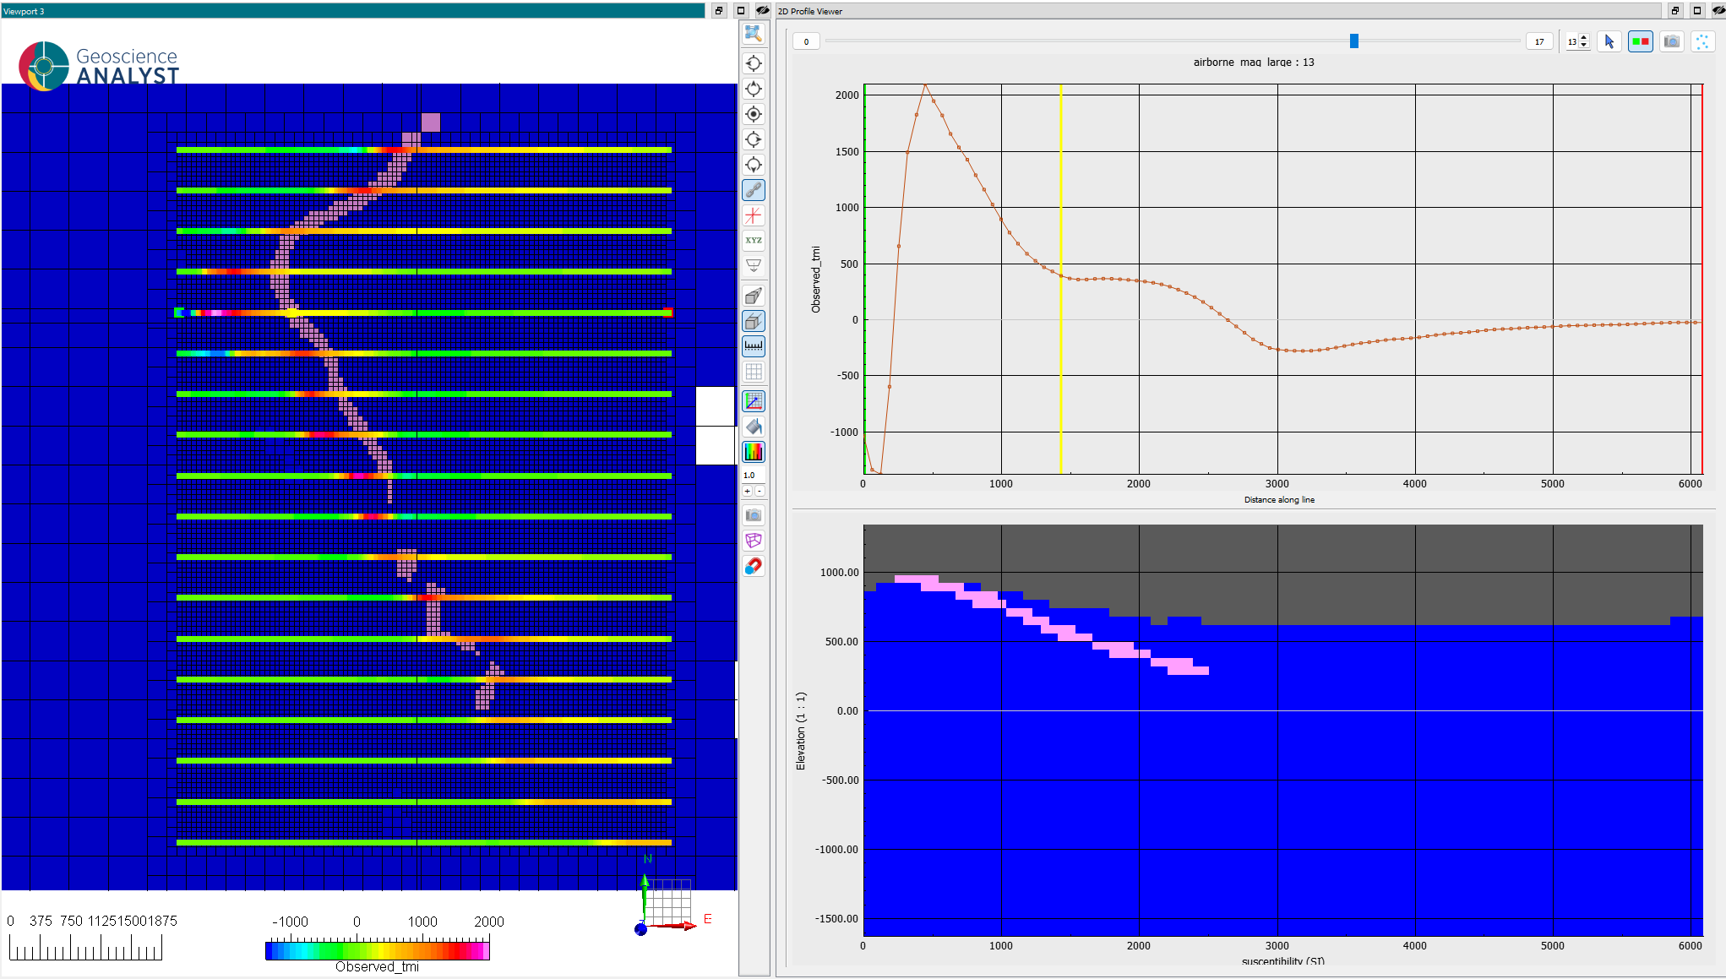1726x979 pixels.
Task: Click the vertical exaggeration 1.0 field
Action: (751, 476)
